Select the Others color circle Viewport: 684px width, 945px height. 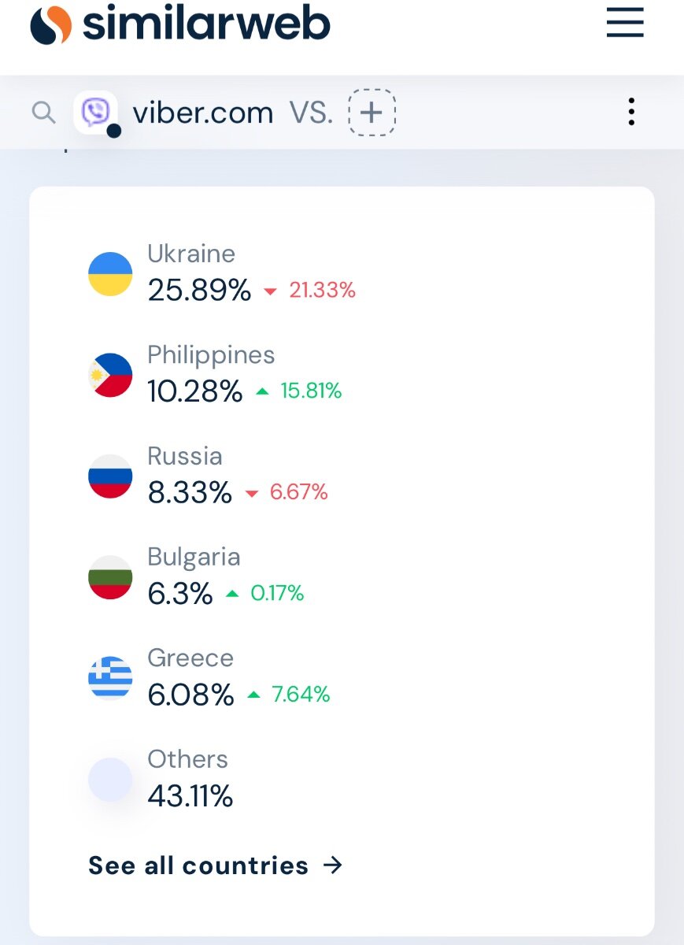click(110, 780)
